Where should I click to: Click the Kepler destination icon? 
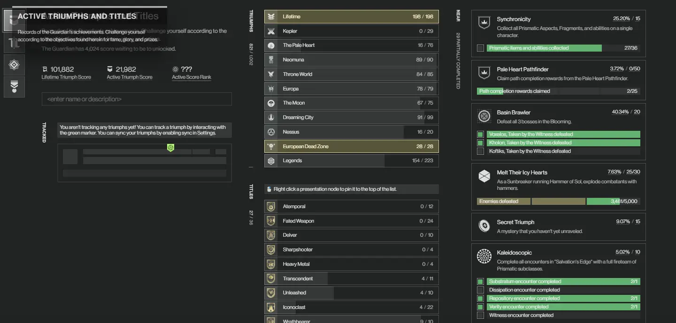(271, 31)
